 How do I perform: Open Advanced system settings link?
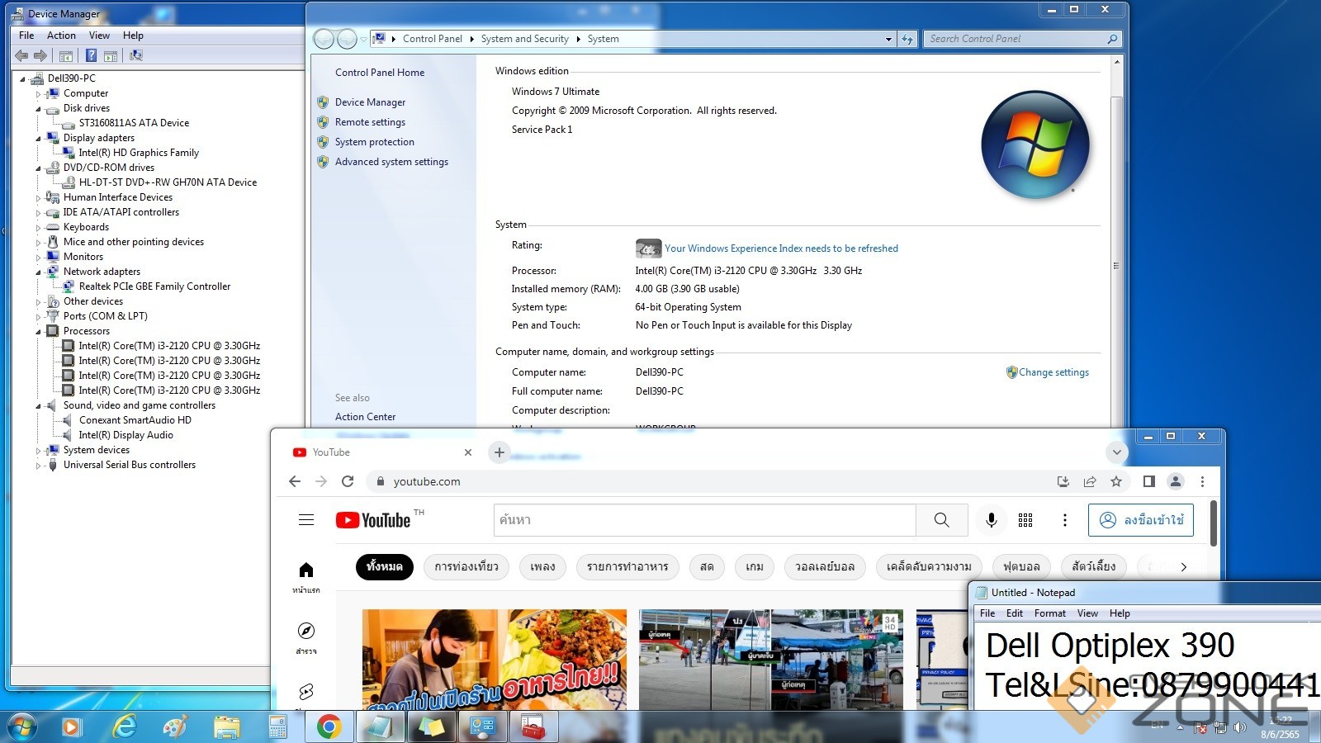click(x=391, y=162)
